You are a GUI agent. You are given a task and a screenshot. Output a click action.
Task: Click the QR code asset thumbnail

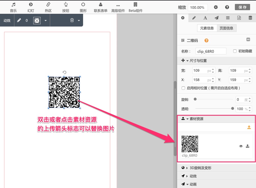(x=190, y=144)
